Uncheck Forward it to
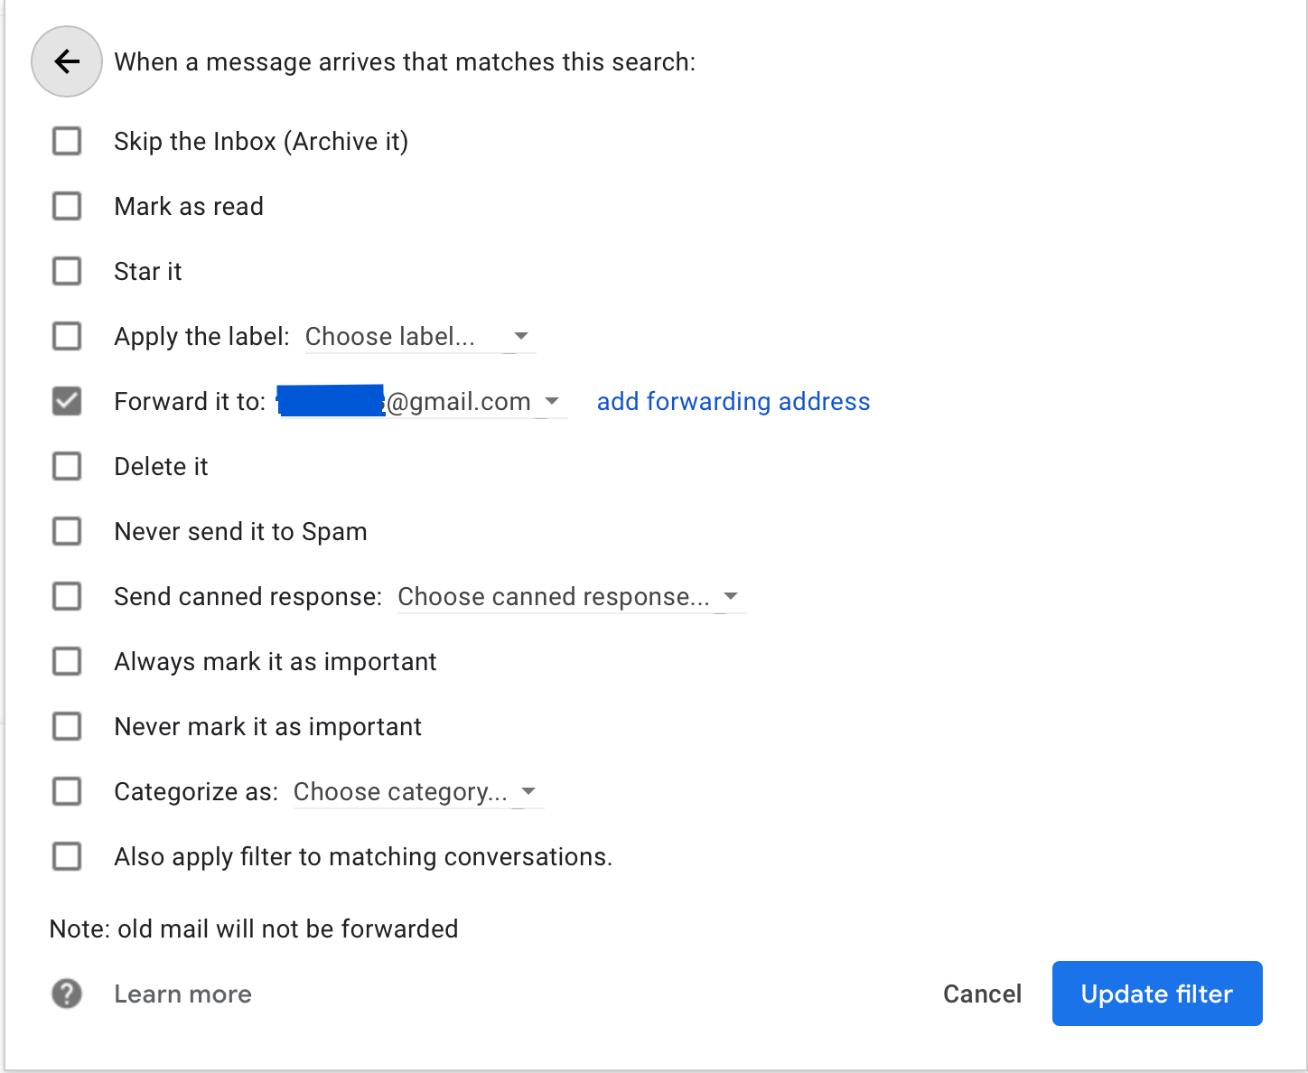Image resolution: width=1308 pixels, height=1073 pixels. [66, 401]
